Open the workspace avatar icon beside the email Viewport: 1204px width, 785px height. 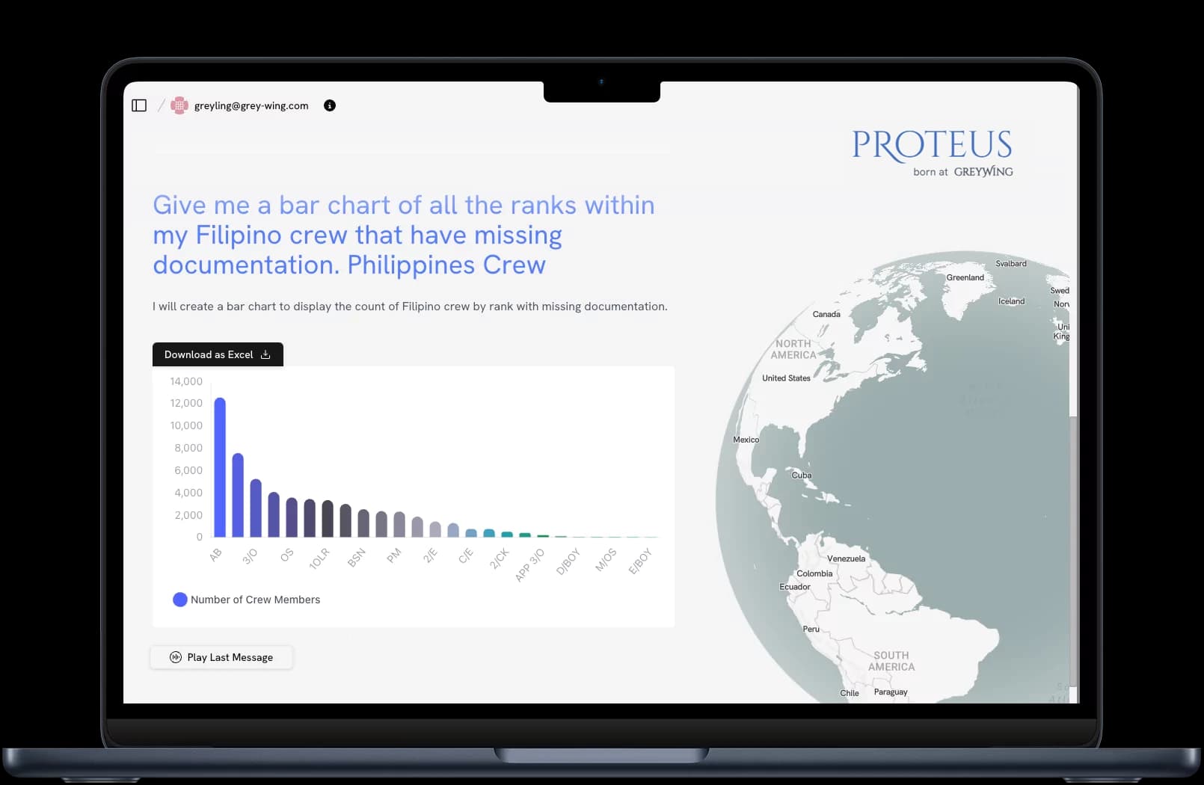click(179, 105)
